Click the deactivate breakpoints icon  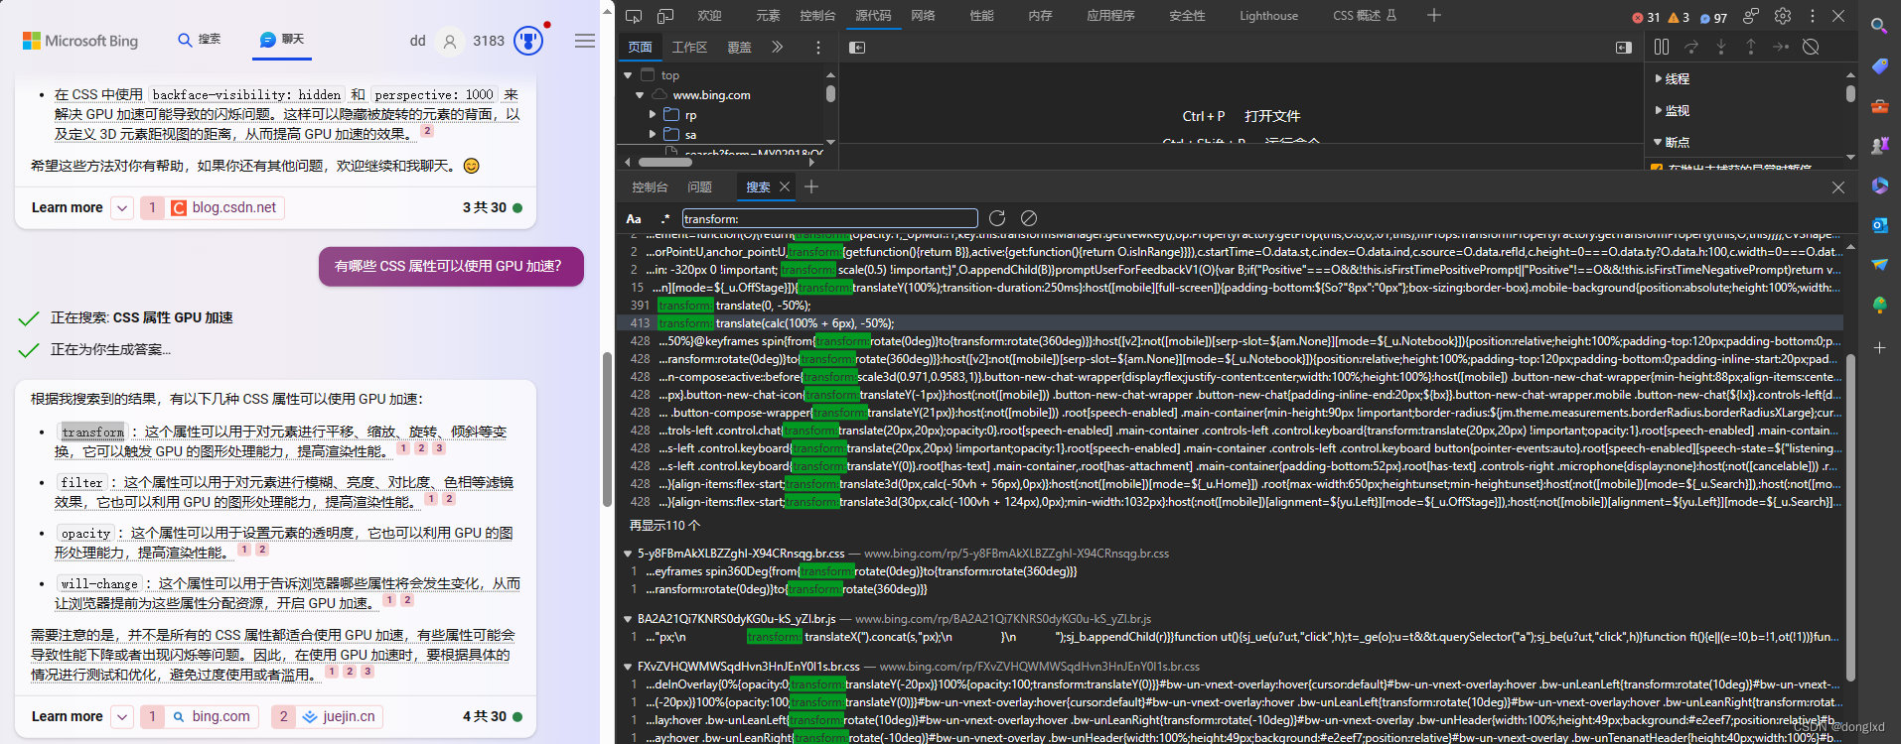(1811, 47)
